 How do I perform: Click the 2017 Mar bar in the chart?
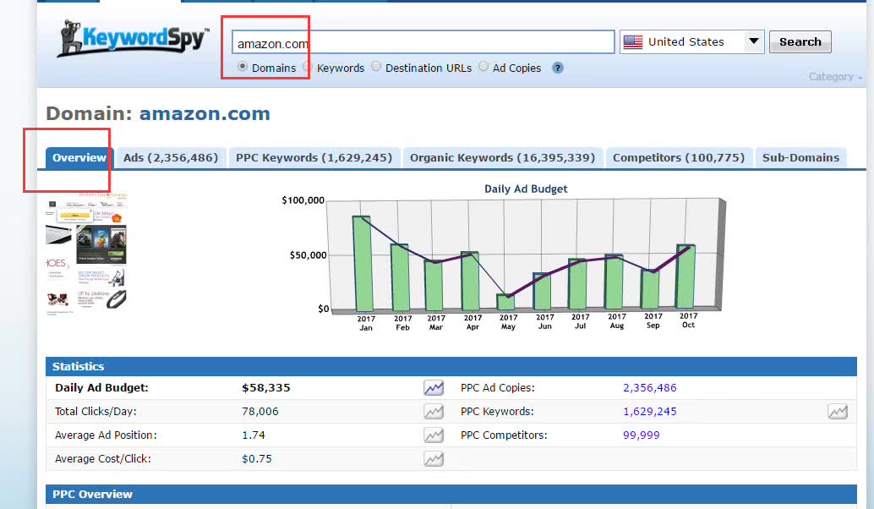[x=434, y=286]
